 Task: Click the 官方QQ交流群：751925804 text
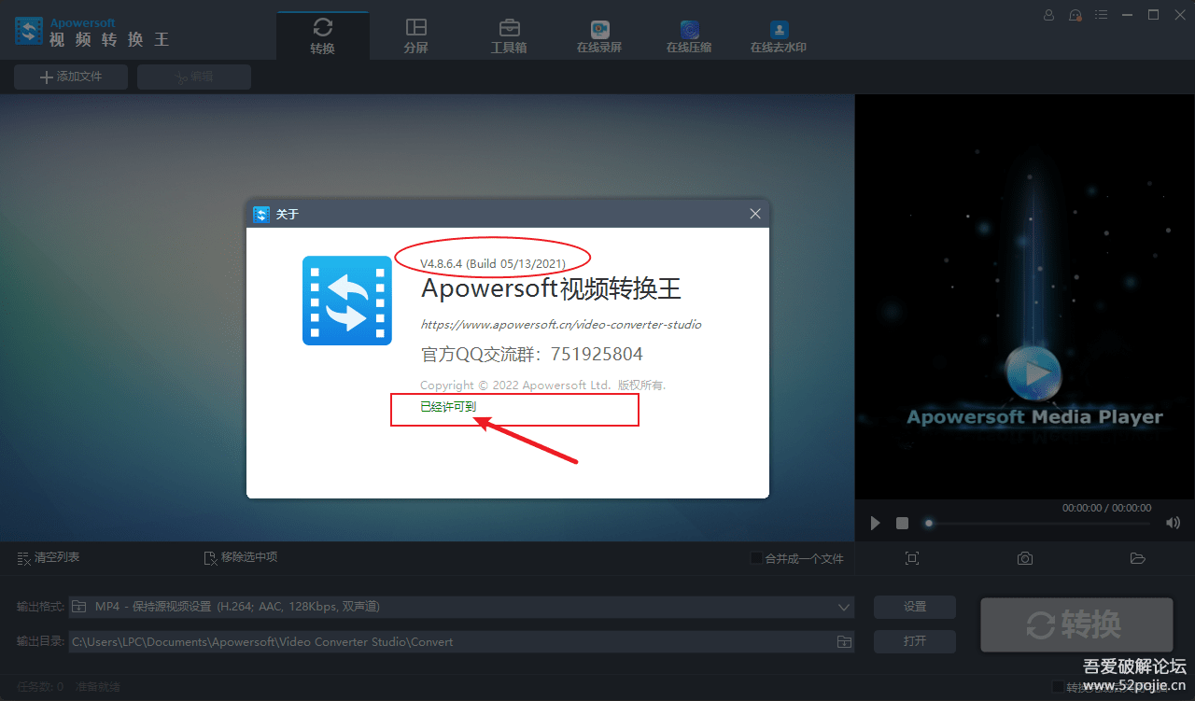pos(532,355)
